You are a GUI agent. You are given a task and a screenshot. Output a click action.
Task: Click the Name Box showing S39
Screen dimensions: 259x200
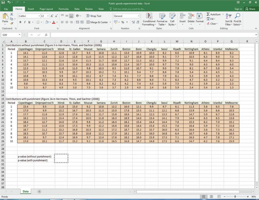pyautogui.click(x=10, y=35)
